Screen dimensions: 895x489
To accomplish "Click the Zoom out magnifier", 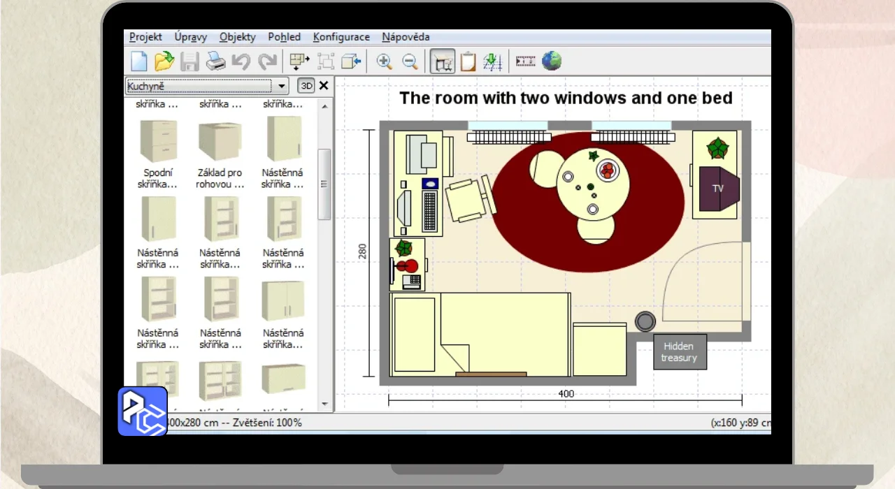I will 410,61.
